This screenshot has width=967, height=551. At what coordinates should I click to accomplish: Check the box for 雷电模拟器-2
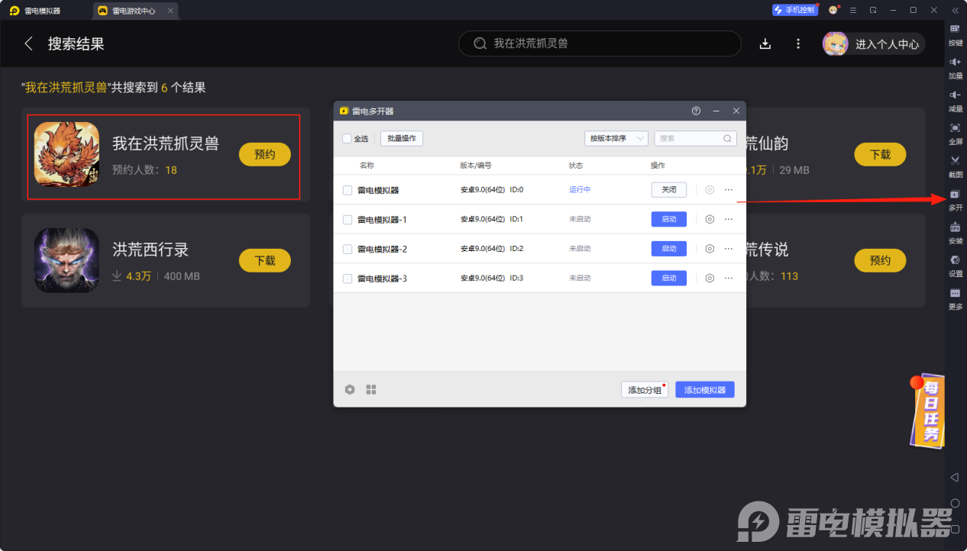pos(348,250)
